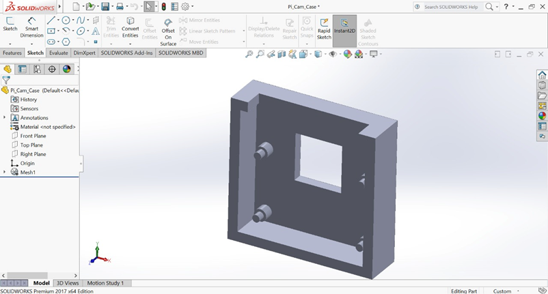The width and height of the screenshot is (548, 294).
Task: Click the Search SOLIDWORKS Help field
Action: pos(453,7)
